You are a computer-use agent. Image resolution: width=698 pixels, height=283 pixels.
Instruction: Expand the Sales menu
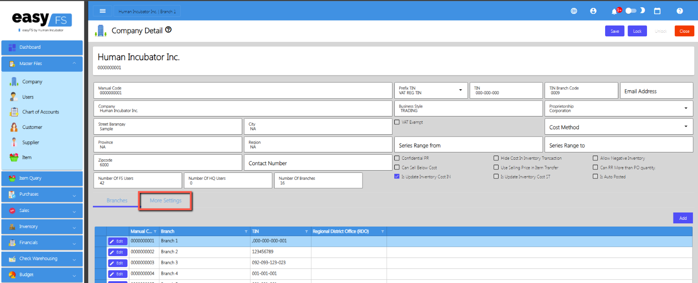tap(42, 211)
